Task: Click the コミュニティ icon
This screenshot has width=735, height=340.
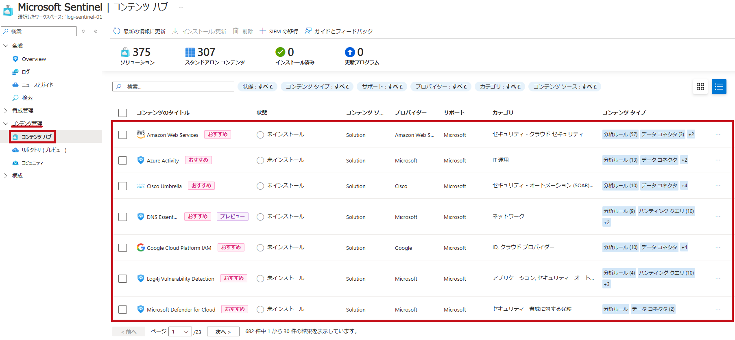Action: click(x=15, y=163)
